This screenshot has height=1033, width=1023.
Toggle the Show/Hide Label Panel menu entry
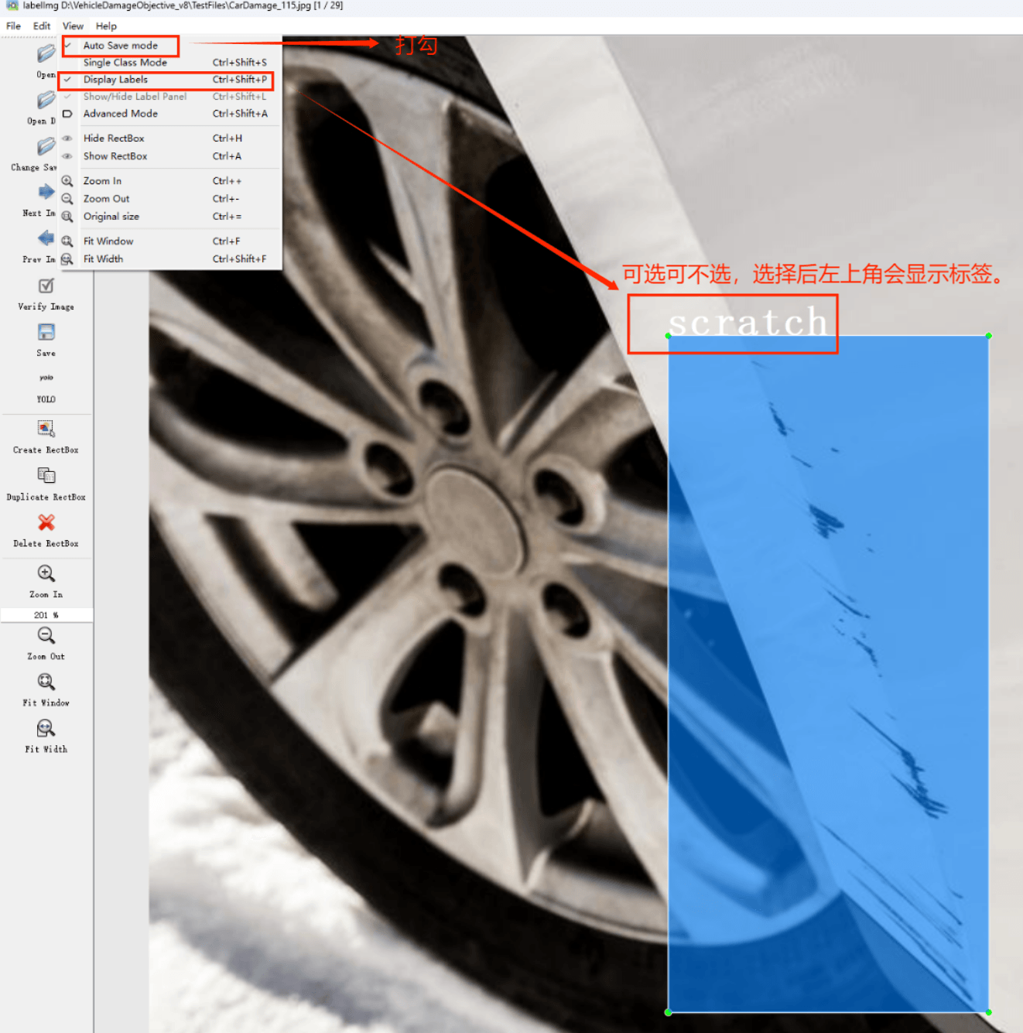point(170,97)
